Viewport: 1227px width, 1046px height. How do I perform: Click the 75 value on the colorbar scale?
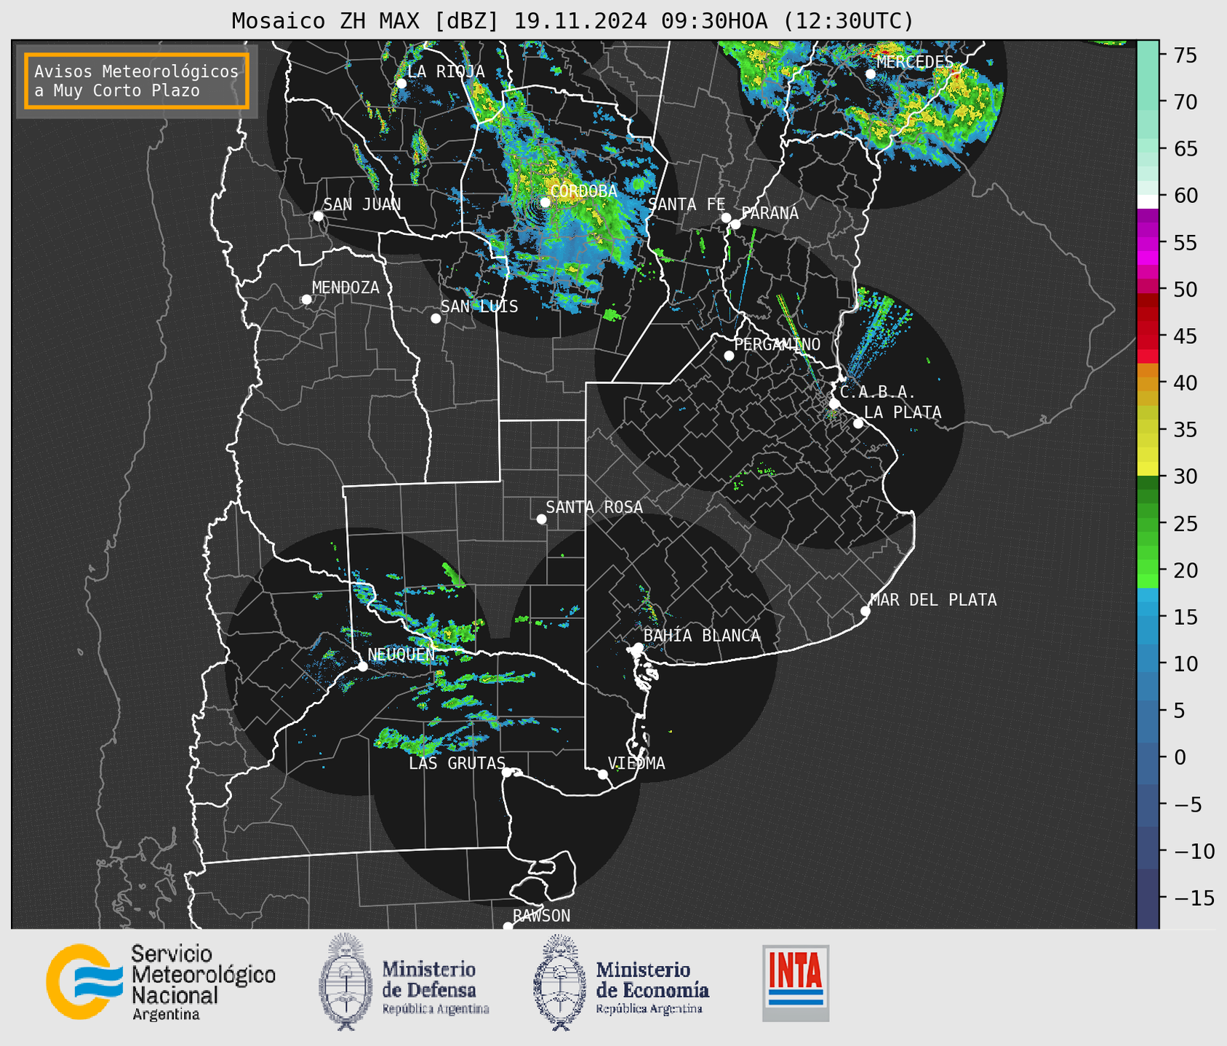click(x=1184, y=55)
